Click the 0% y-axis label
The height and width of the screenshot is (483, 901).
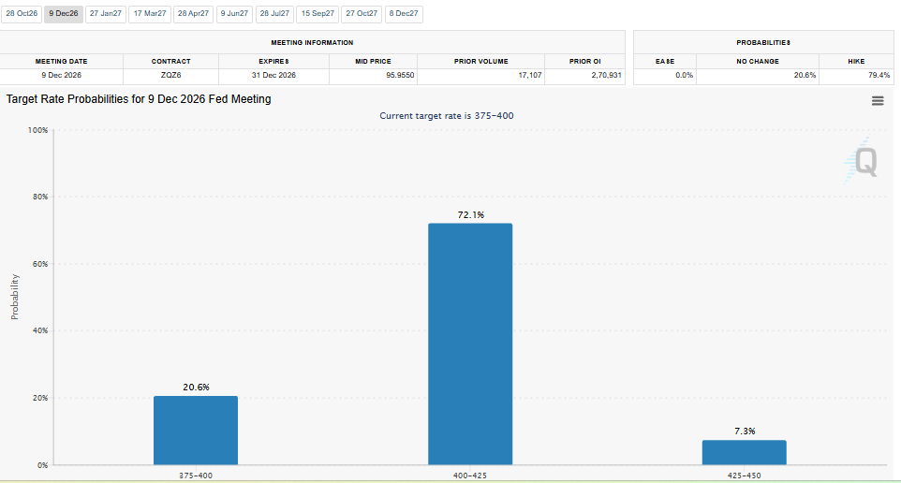coord(42,465)
